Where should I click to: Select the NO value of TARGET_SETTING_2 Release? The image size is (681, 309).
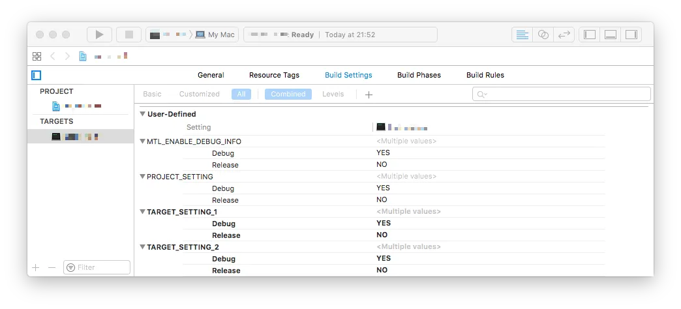[x=382, y=270]
